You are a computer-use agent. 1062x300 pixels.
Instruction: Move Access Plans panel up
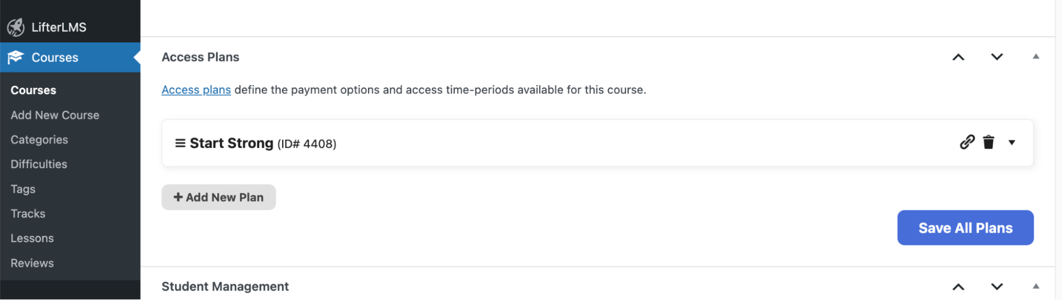[958, 57]
